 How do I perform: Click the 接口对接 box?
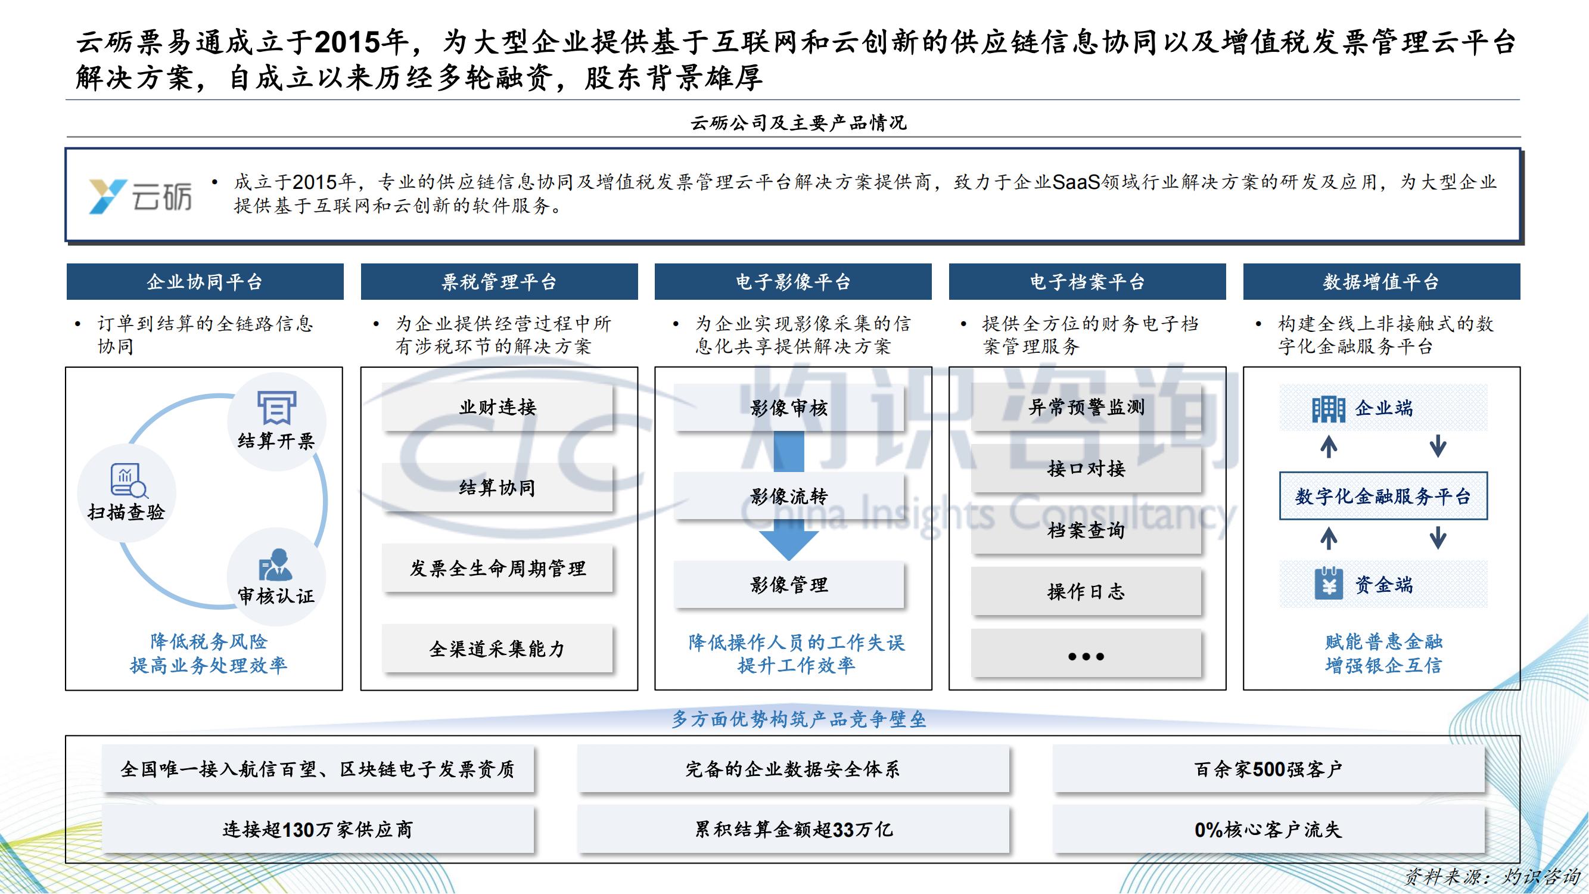tap(1086, 469)
